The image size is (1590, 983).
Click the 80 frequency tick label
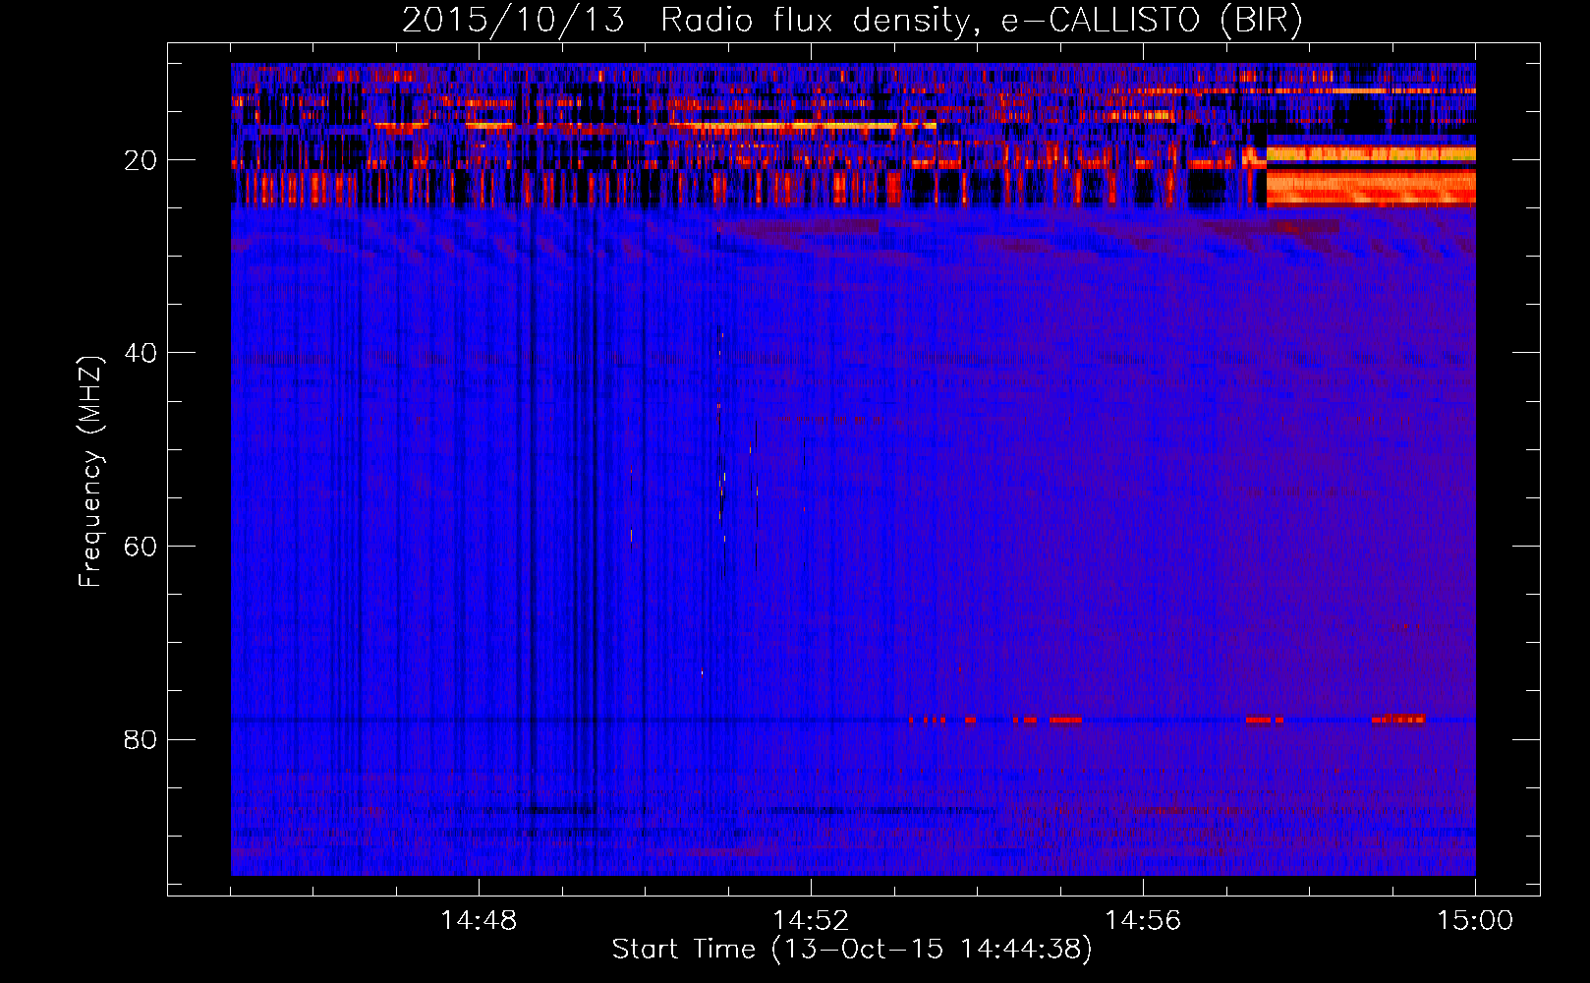[142, 739]
